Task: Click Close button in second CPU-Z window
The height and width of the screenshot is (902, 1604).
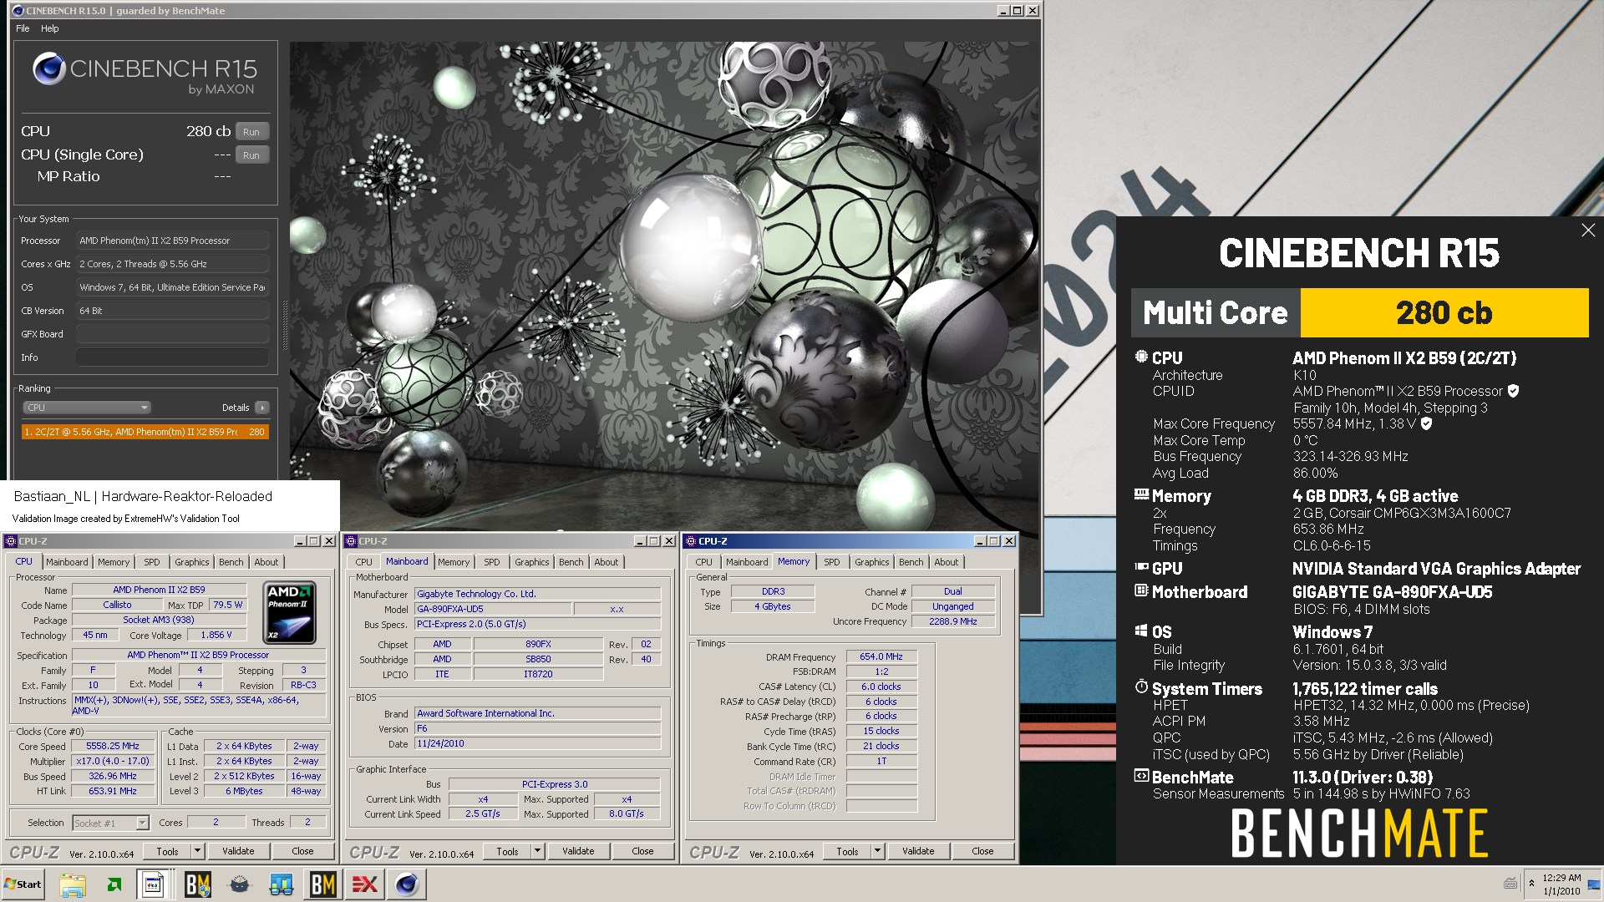Action: point(642,851)
